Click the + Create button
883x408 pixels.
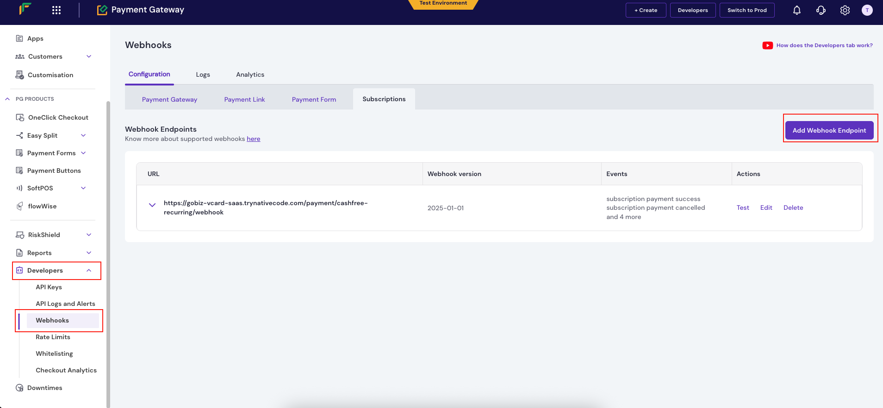(x=646, y=10)
